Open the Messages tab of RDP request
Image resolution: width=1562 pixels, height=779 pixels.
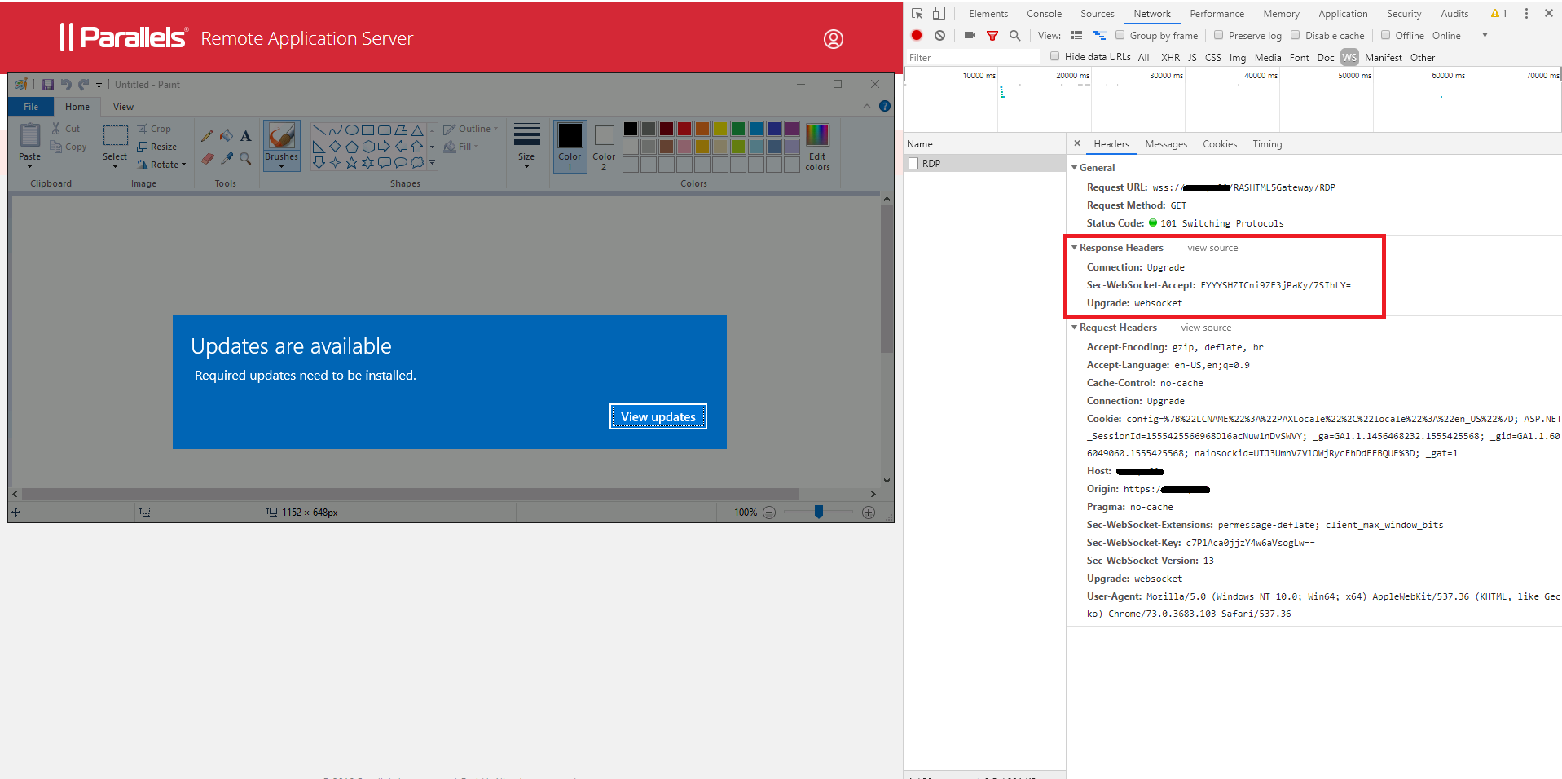(x=1166, y=144)
